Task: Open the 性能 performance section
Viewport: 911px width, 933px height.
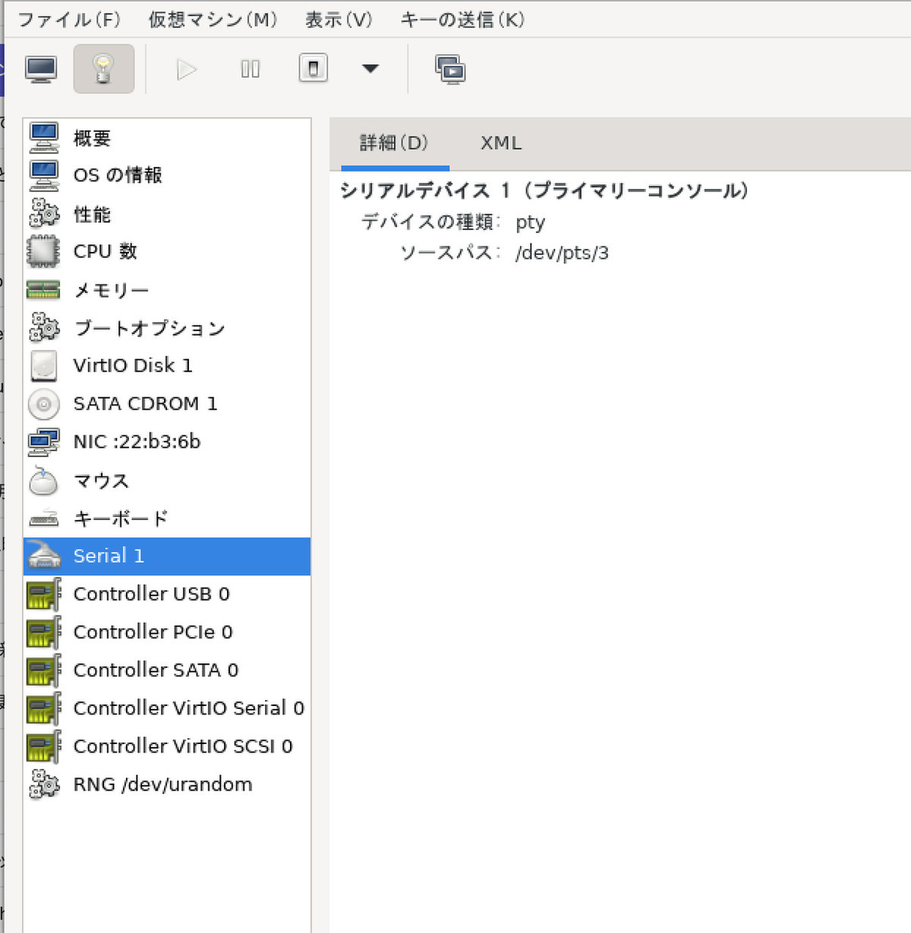Action: point(92,214)
